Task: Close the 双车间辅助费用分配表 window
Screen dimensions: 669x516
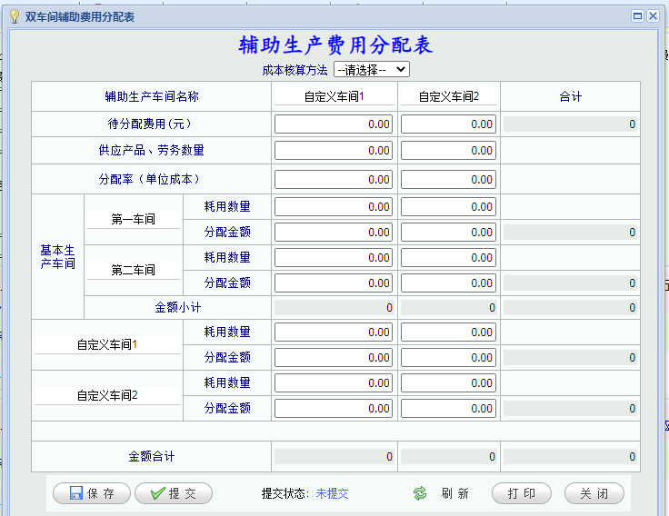Action: coord(653,16)
